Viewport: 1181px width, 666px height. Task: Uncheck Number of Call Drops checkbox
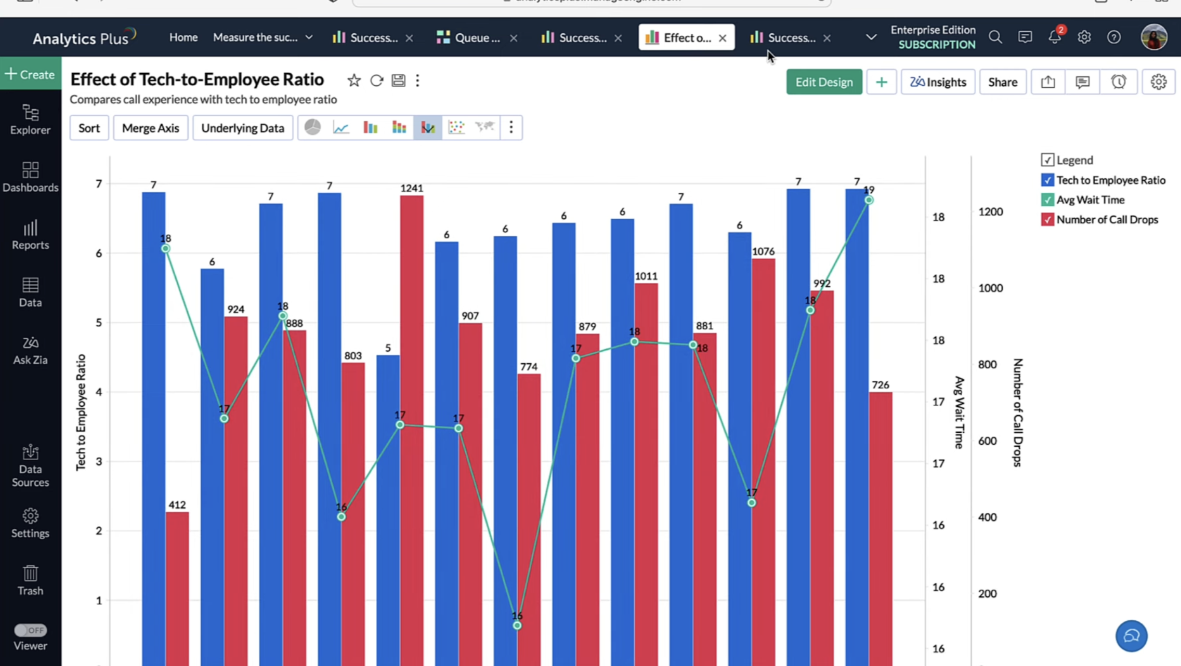point(1047,220)
